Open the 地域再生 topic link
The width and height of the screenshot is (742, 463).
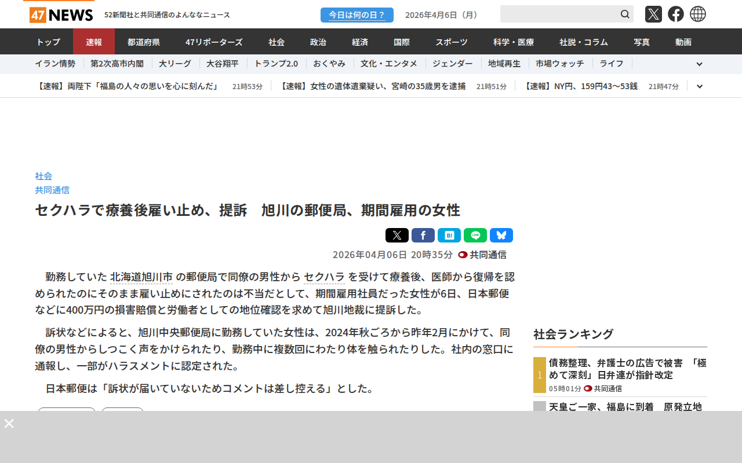click(504, 64)
